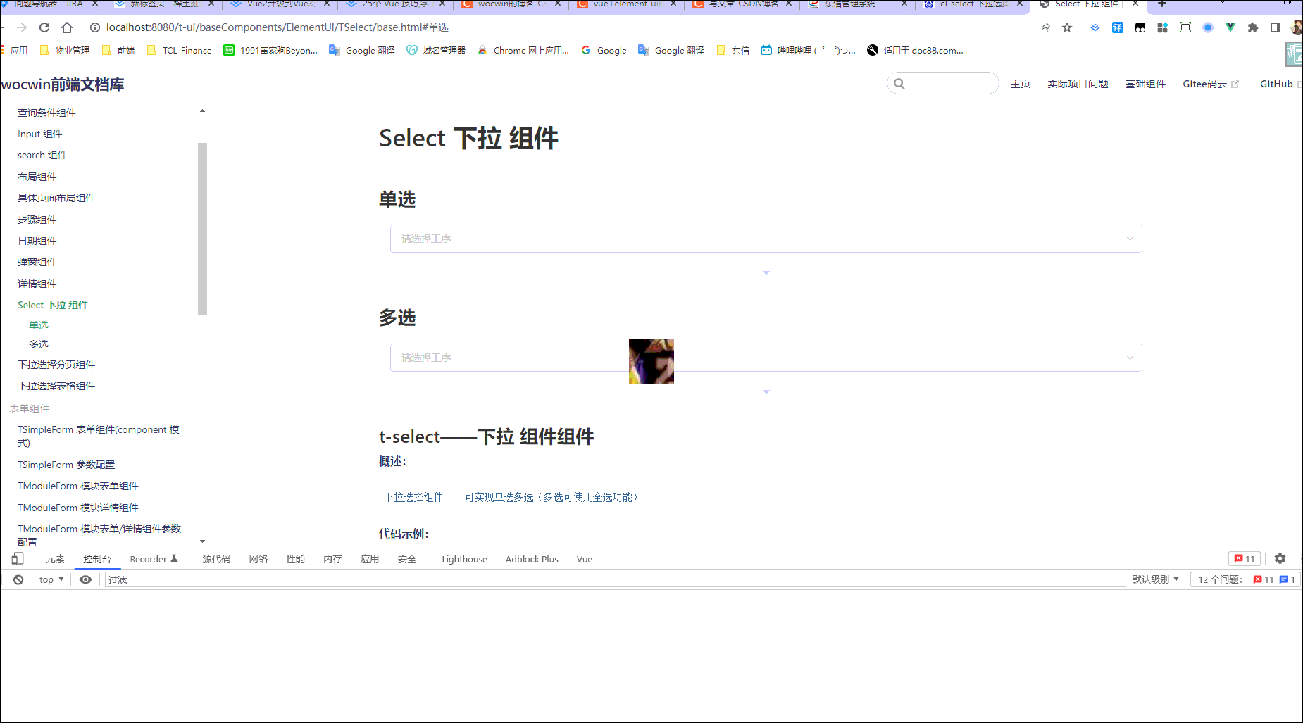Toggle the browser side panel icon
Viewport: 1303px width, 723px height.
tap(1276, 27)
